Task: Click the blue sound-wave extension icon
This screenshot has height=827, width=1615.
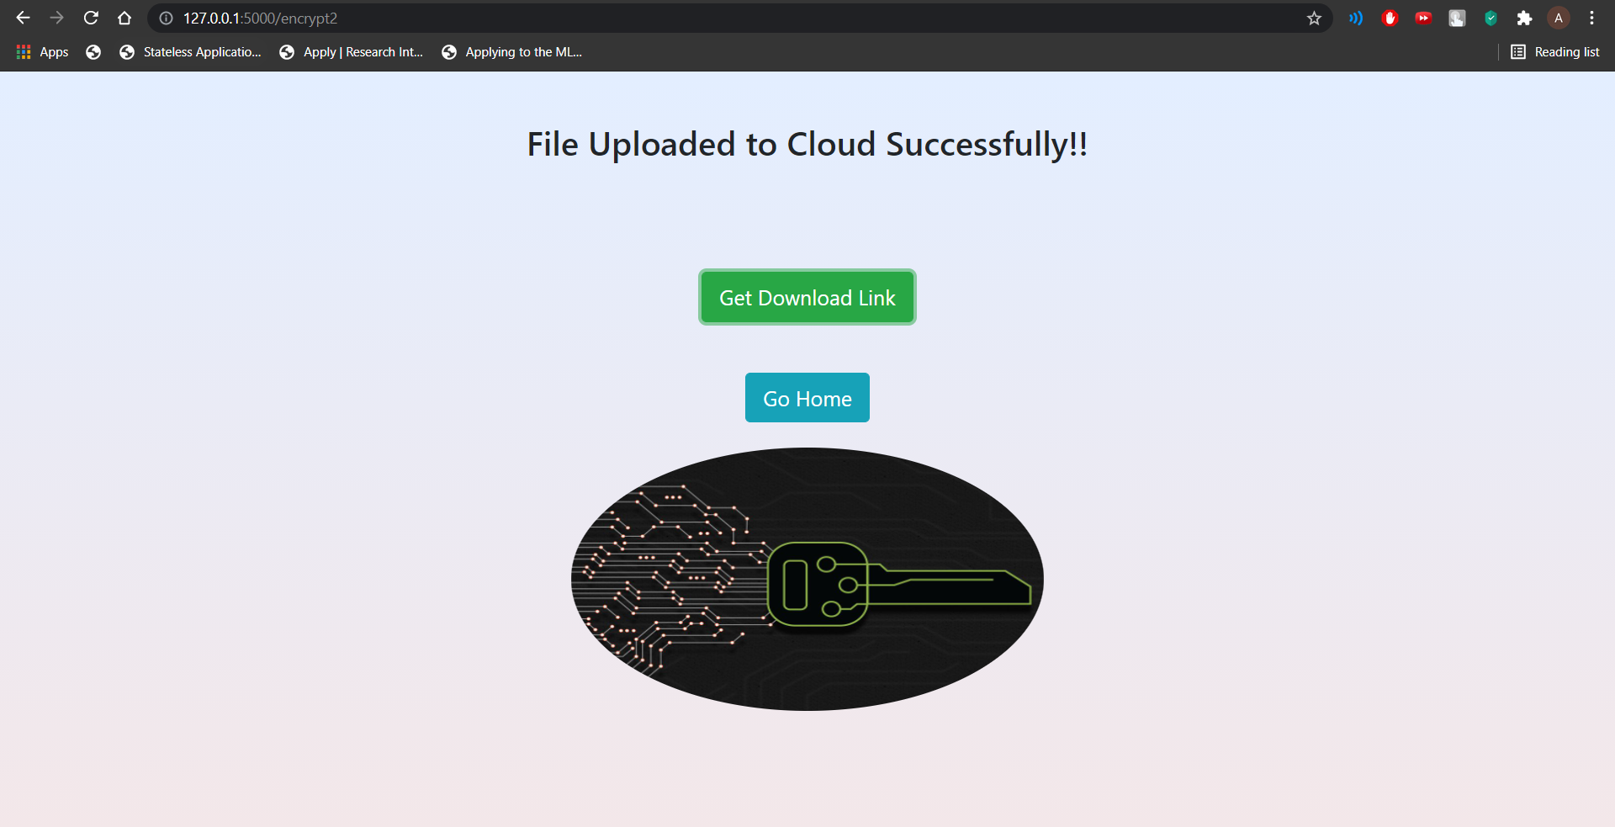Action: (x=1356, y=18)
